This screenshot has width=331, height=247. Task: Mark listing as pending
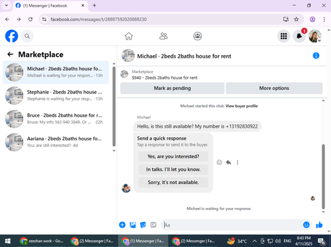(x=172, y=88)
